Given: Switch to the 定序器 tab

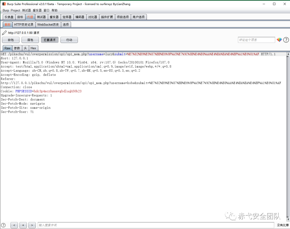Looking at the screenshot, I should tap(67, 17).
